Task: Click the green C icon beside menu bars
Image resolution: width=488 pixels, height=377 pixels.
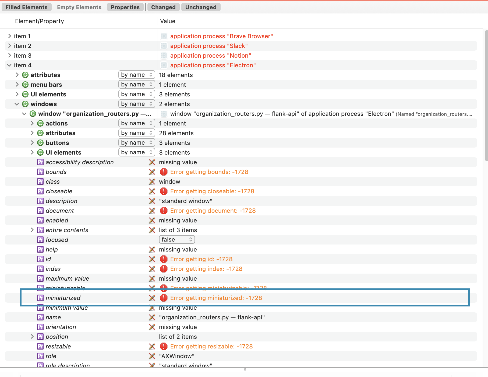Action: (25, 85)
